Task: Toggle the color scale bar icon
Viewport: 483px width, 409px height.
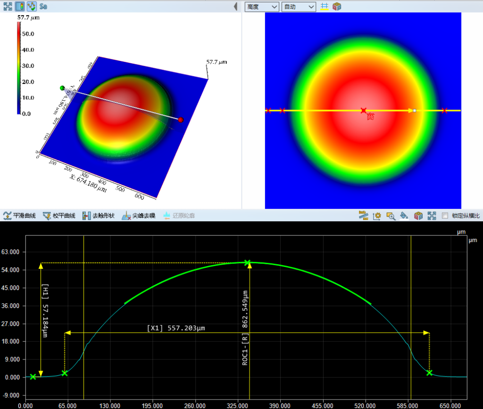Action: point(19,7)
